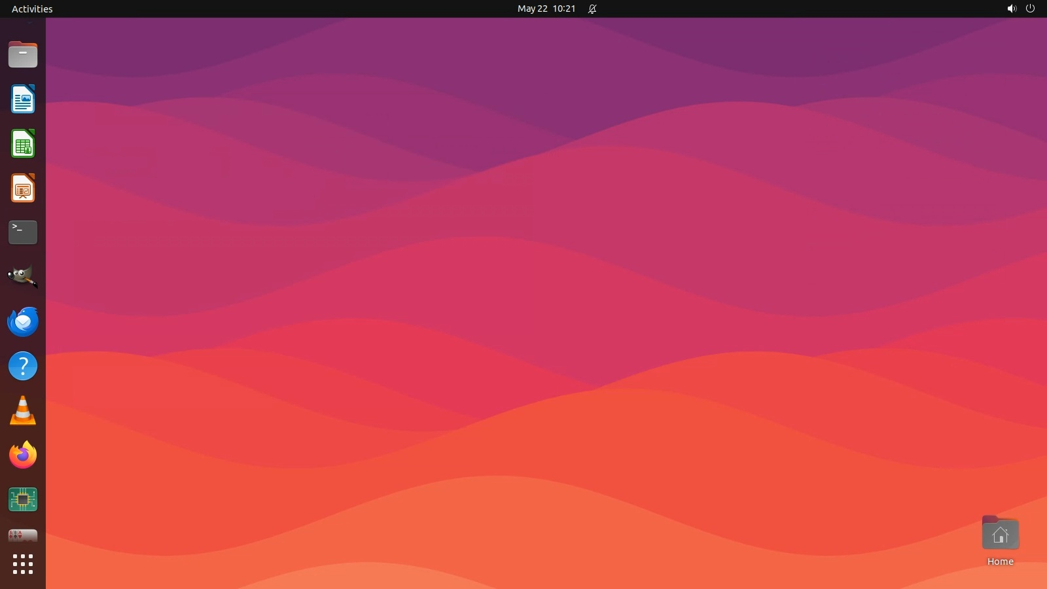Show Applications grid at dock bottom

click(x=23, y=564)
